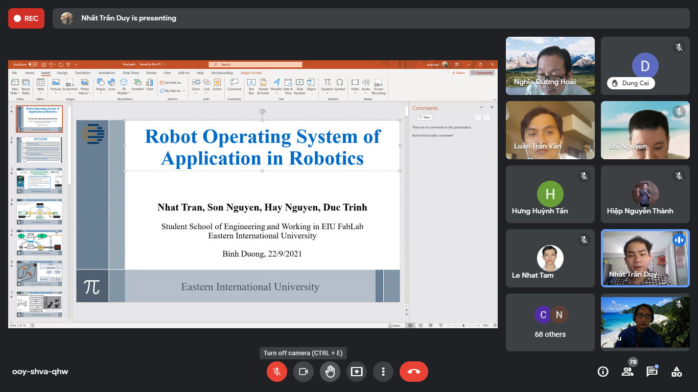Toggle Comments pane button top right

(x=482, y=73)
